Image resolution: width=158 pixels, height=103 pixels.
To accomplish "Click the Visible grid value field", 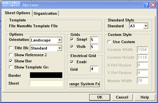I will pyautogui.click(x=94, y=47).
